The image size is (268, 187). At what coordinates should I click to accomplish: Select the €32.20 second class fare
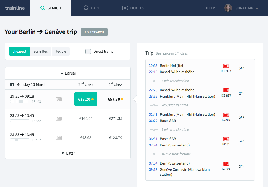click(86, 99)
